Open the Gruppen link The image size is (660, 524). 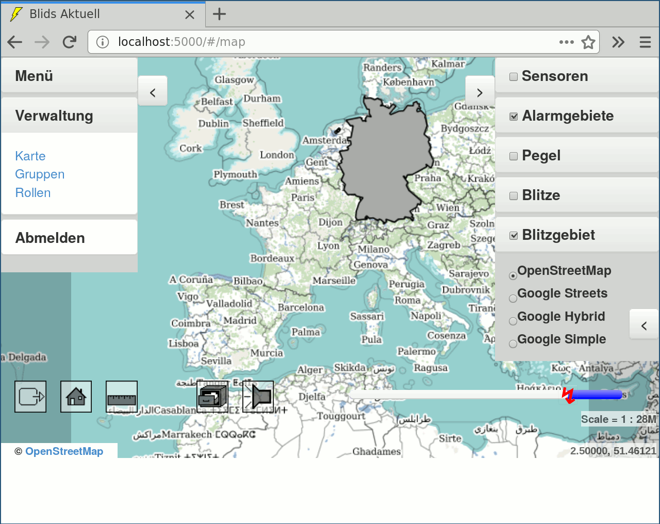pyautogui.click(x=40, y=174)
